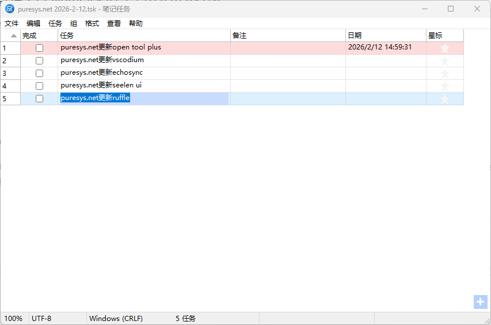The width and height of the screenshot is (491, 325).
Task: Tick the echosync task checkbox
Action: point(40,74)
